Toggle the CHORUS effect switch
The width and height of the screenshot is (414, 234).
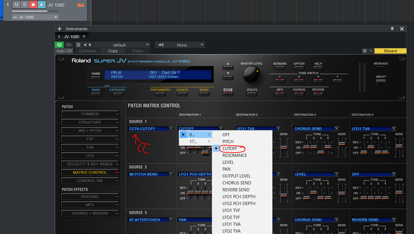pyautogui.click(x=299, y=94)
